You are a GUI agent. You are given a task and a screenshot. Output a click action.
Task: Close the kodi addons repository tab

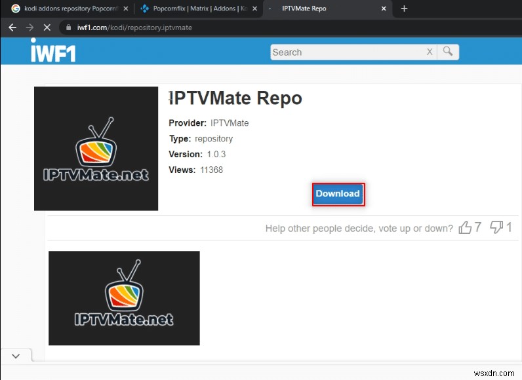pyautogui.click(x=125, y=9)
